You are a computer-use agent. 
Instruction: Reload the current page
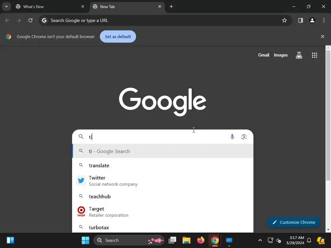point(30,20)
